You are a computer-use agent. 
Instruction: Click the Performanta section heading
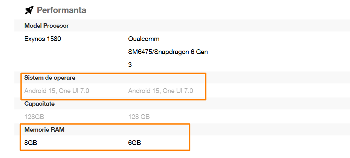click(61, 10)
